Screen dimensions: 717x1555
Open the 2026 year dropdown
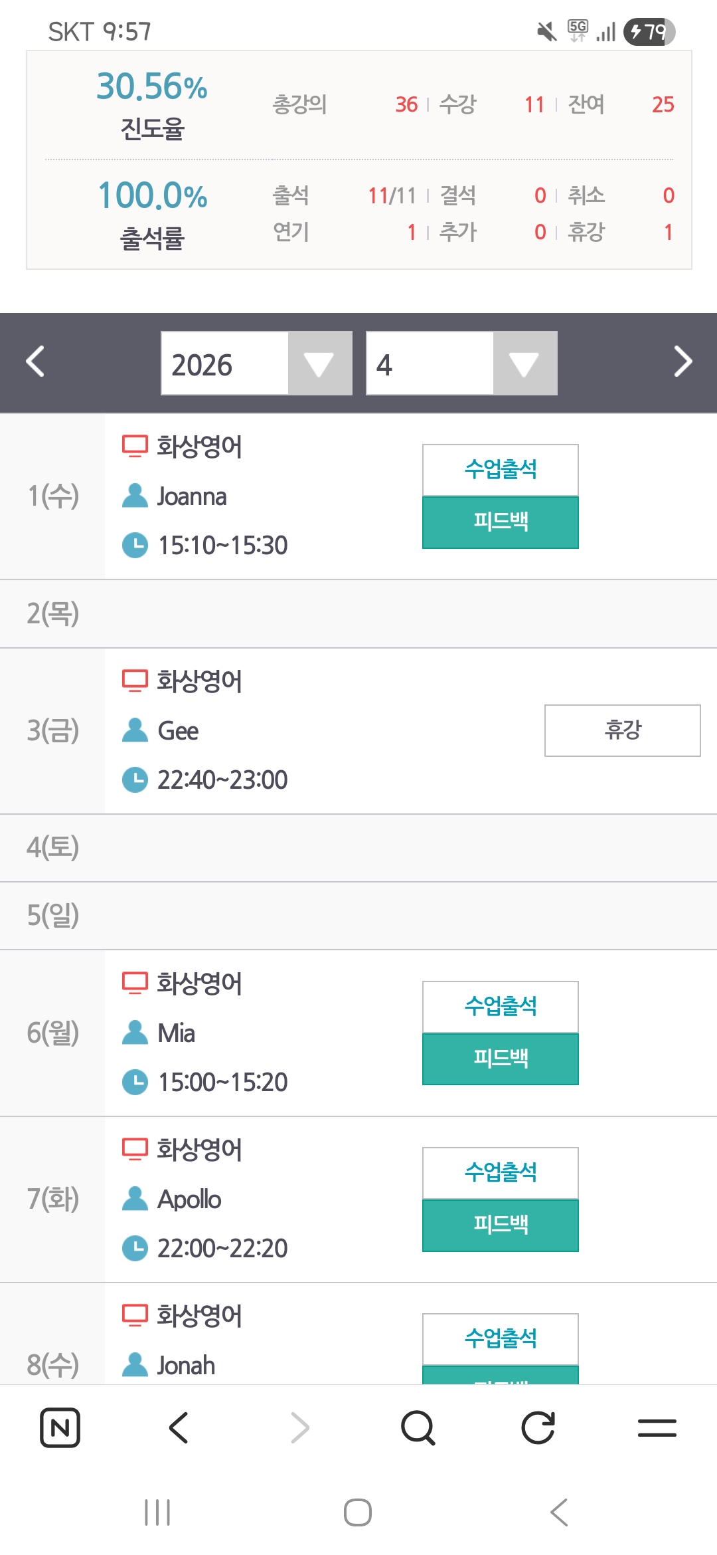256,363
